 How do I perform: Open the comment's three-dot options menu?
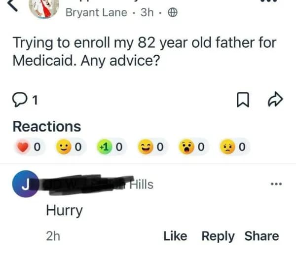point(276,185)
